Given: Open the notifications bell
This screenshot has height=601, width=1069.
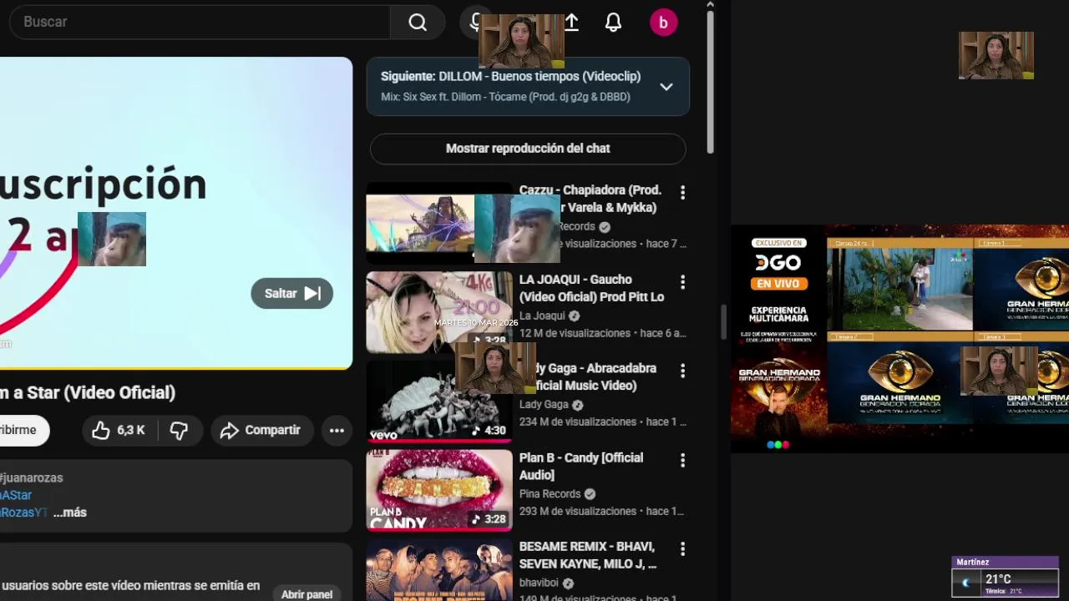Looking at the screenshot, I should coord(613,23).
